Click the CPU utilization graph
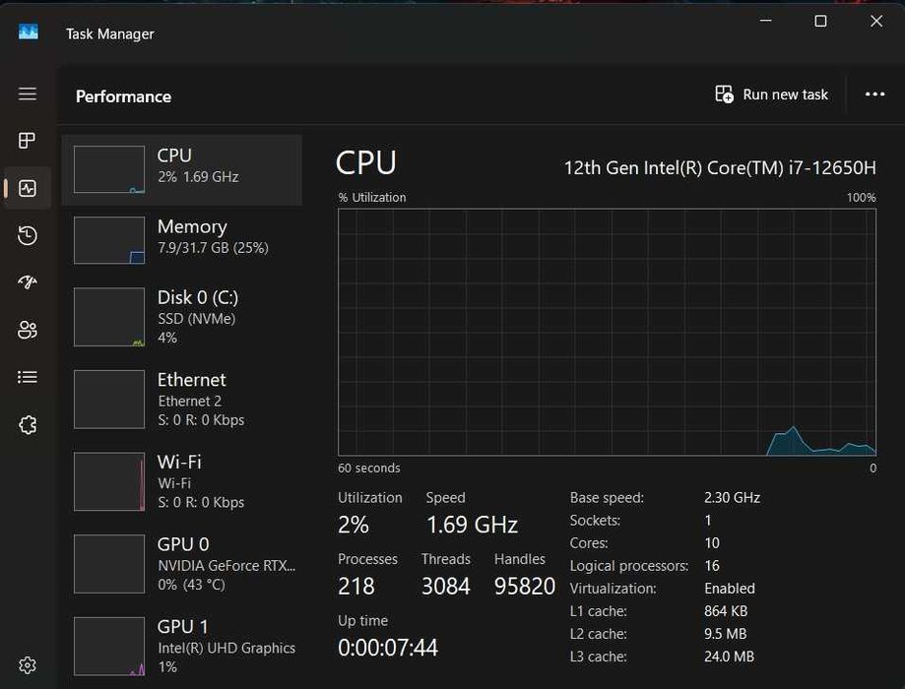905x689 pixels. pyautogui.click(x=607, y=332)
